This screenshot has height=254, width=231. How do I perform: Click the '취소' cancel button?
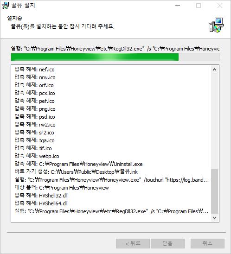click(x=207, y=243)
